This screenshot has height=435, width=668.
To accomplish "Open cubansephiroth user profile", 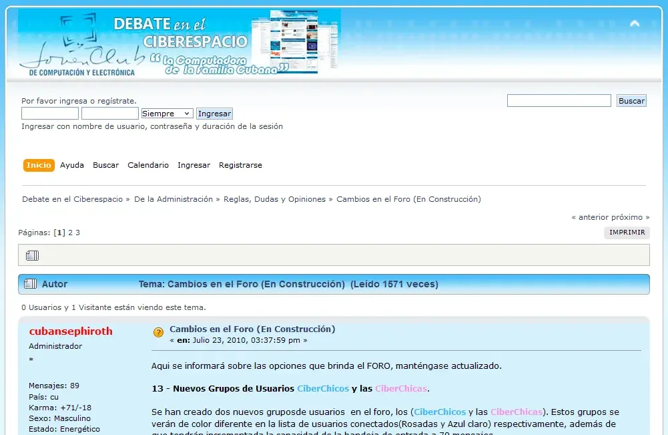I will pyautogui.click(x=71, y=331).
